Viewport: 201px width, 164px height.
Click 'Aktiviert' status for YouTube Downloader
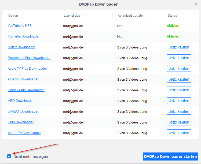coord(173,36)
